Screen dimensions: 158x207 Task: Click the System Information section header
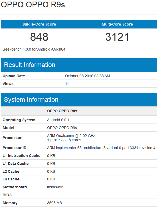click(31, 100)
